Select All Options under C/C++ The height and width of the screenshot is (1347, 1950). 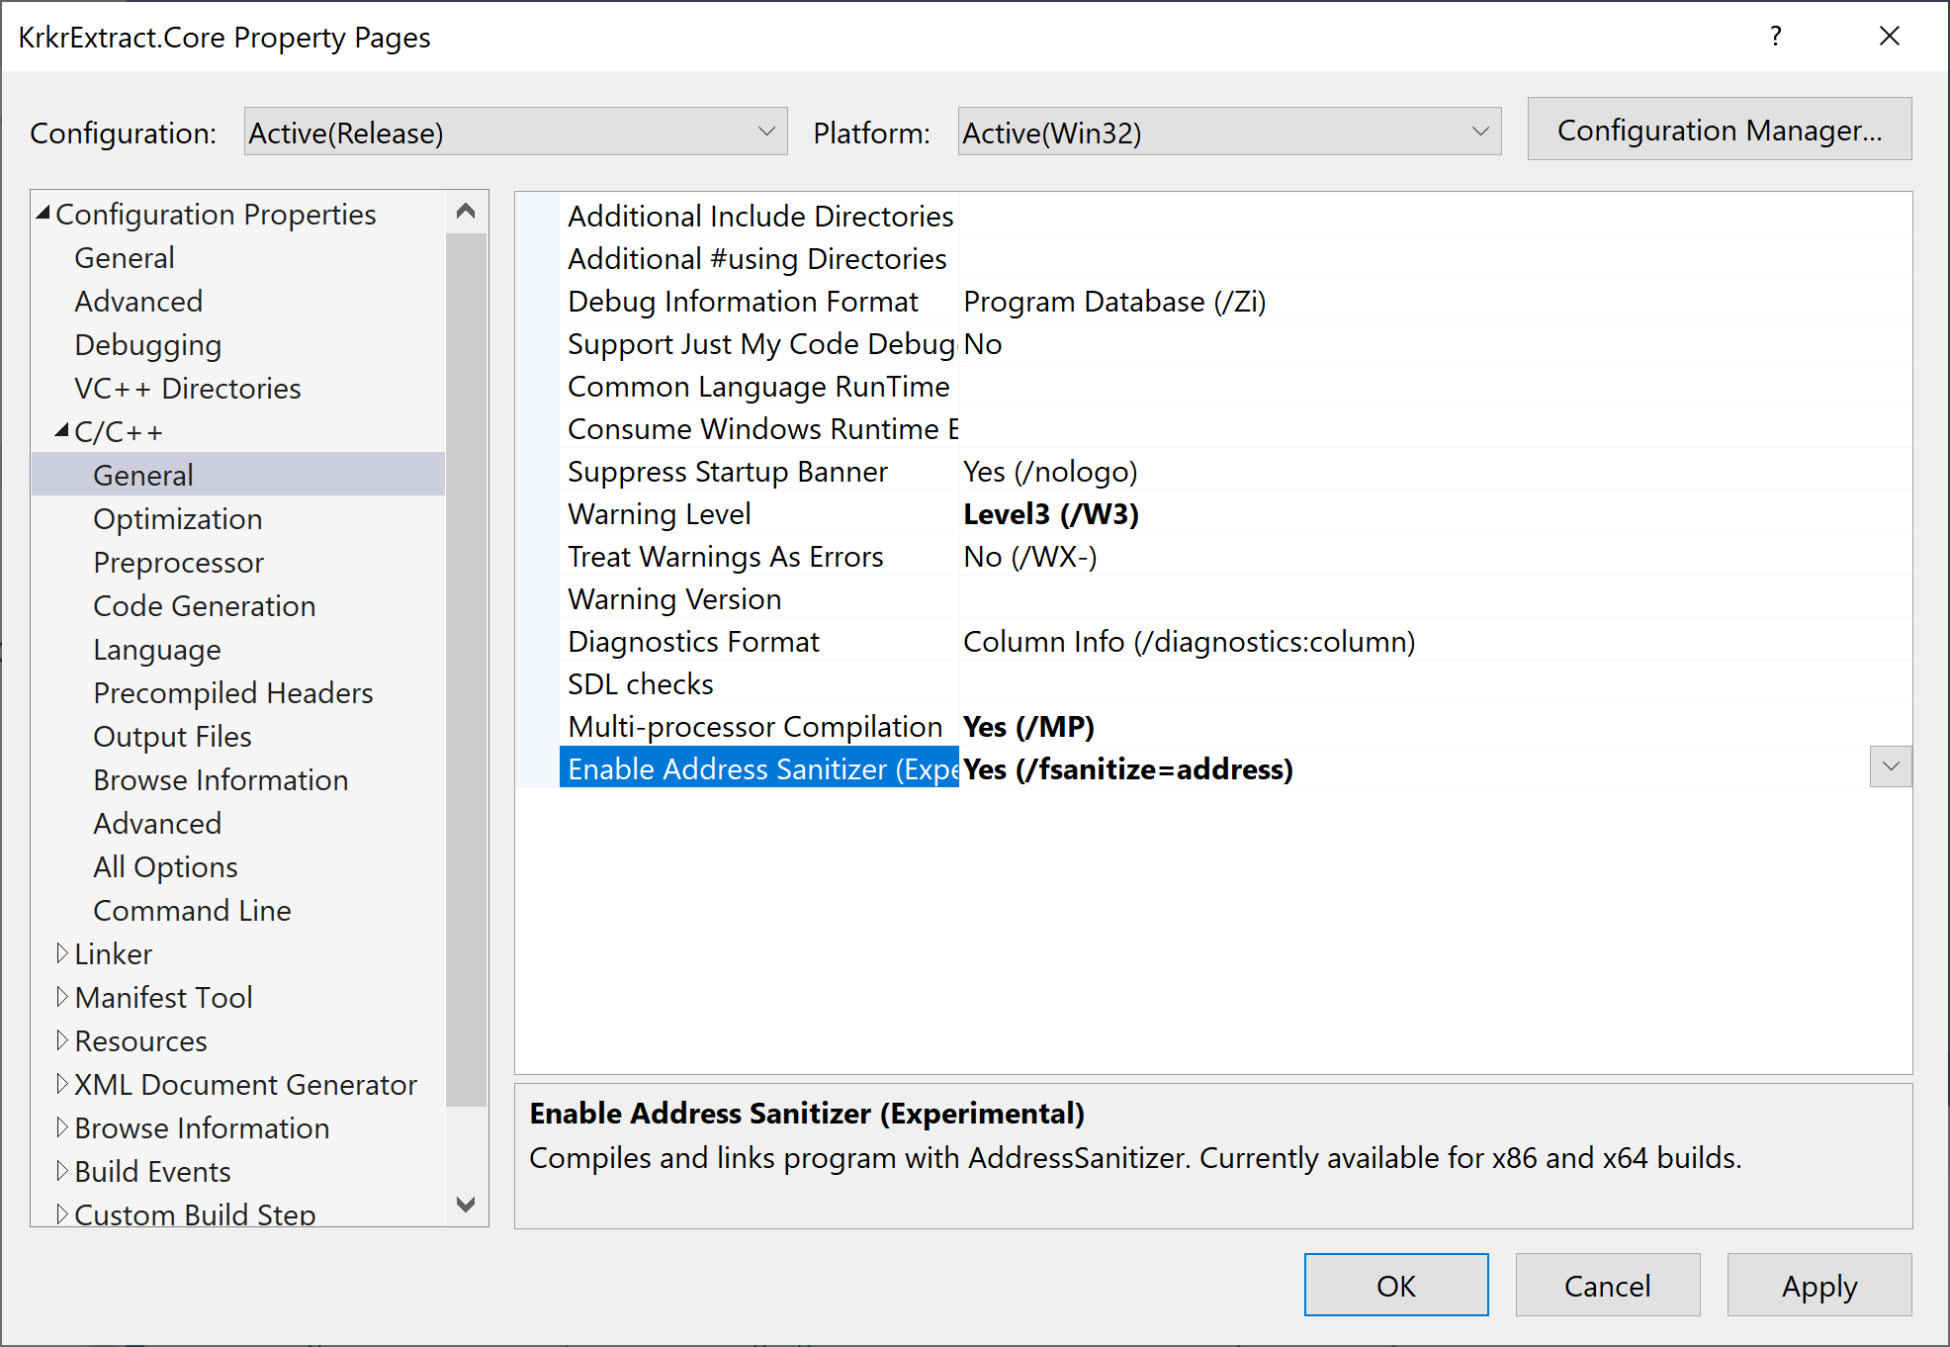click(164, 865)
